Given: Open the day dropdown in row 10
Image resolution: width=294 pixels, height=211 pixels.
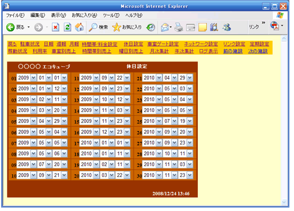Looking at the screenshot, I should point(64,175).
